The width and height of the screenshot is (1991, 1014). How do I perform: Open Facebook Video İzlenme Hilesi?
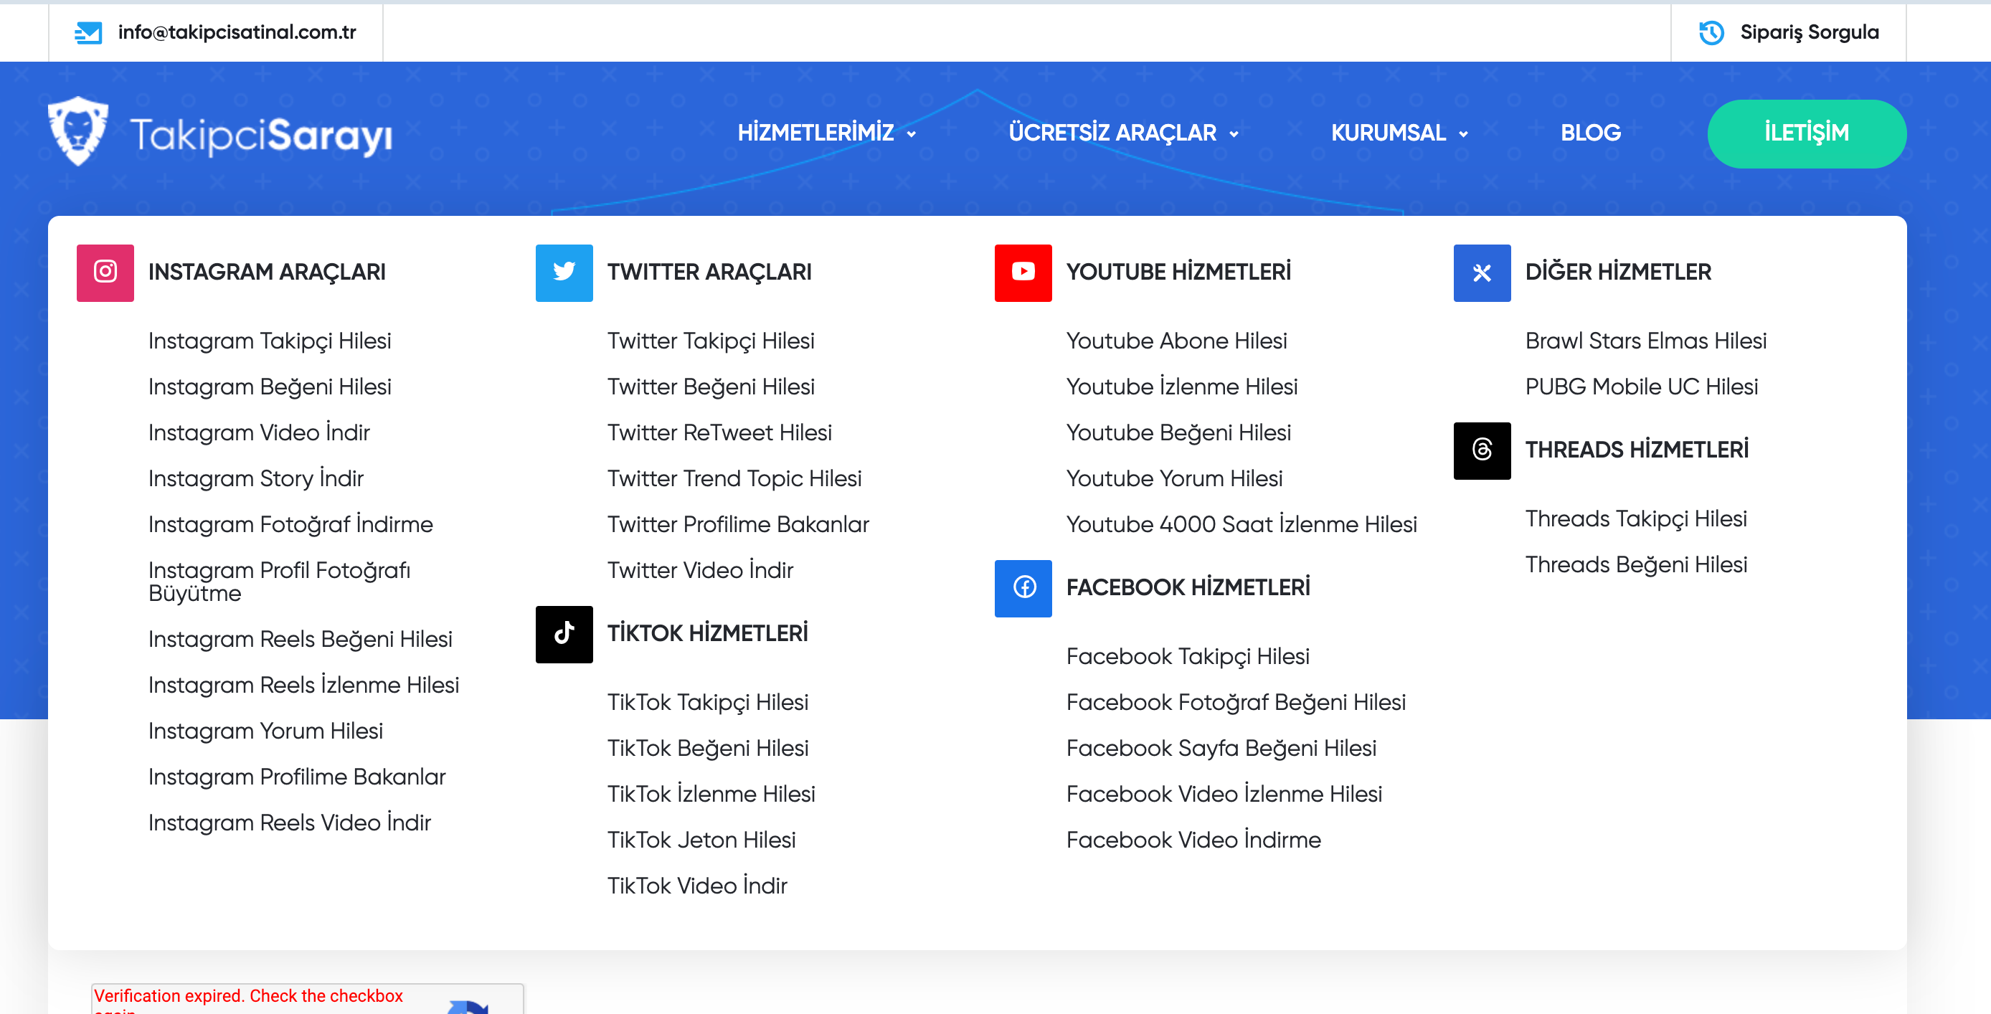[1224, 794]
